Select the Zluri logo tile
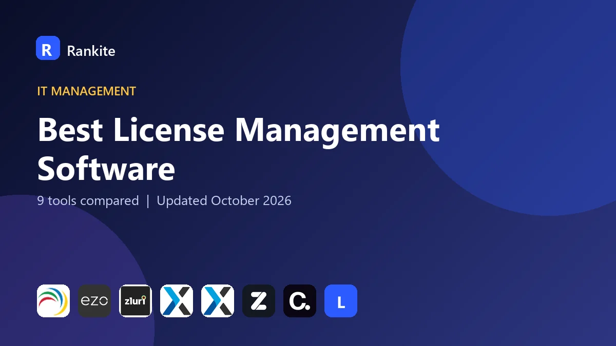Screen dimensions: 616x346 point(136,301)
